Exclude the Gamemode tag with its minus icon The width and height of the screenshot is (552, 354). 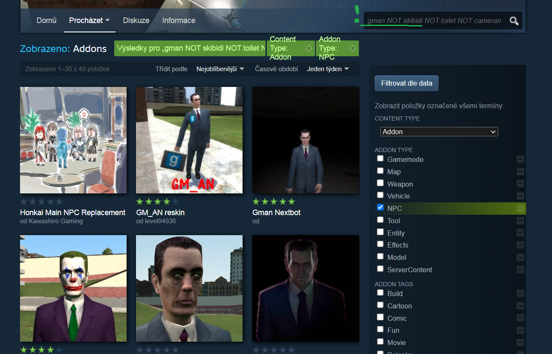[520, 160]
